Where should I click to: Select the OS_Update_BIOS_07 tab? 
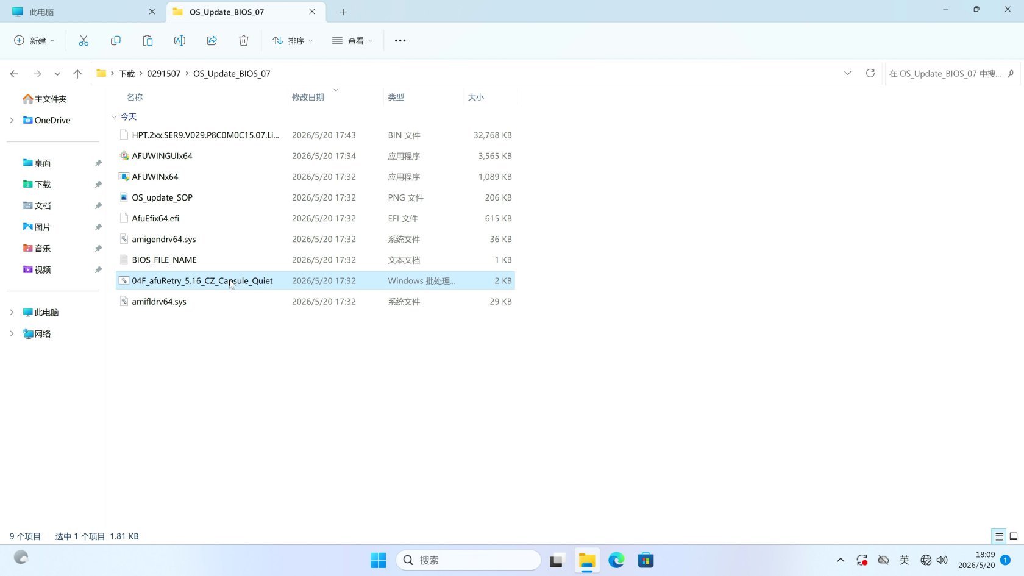246,12
